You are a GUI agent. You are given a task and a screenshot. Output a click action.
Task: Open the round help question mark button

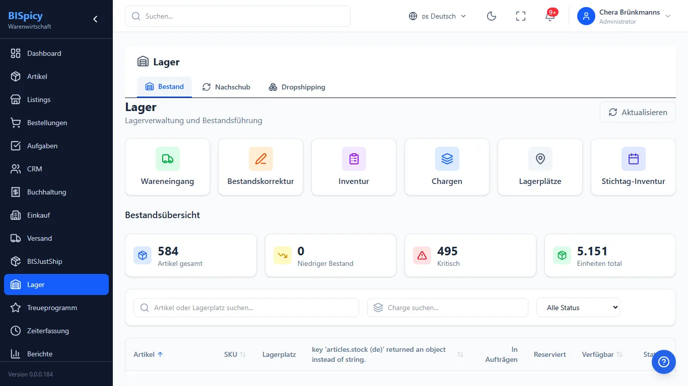pyautogui.click(x=664, y=362)
